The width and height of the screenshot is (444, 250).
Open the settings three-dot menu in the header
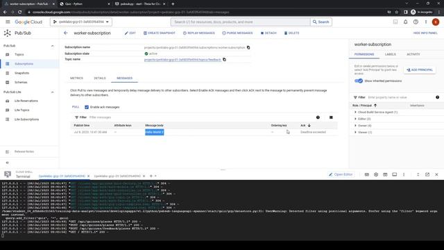[425, 22]
